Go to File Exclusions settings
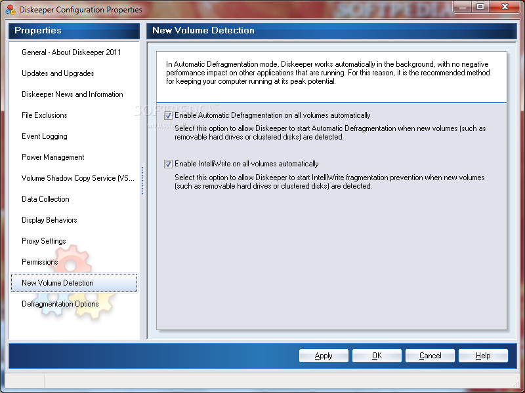Viewport: 525px width, 393px height. (45, 115)
